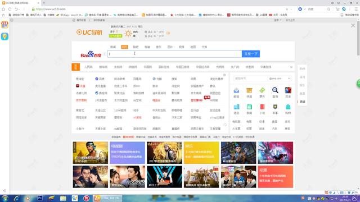The image size is (360, 202).
Task: Open Internet Explorer from the taskbar
Action: pos(16,198)
